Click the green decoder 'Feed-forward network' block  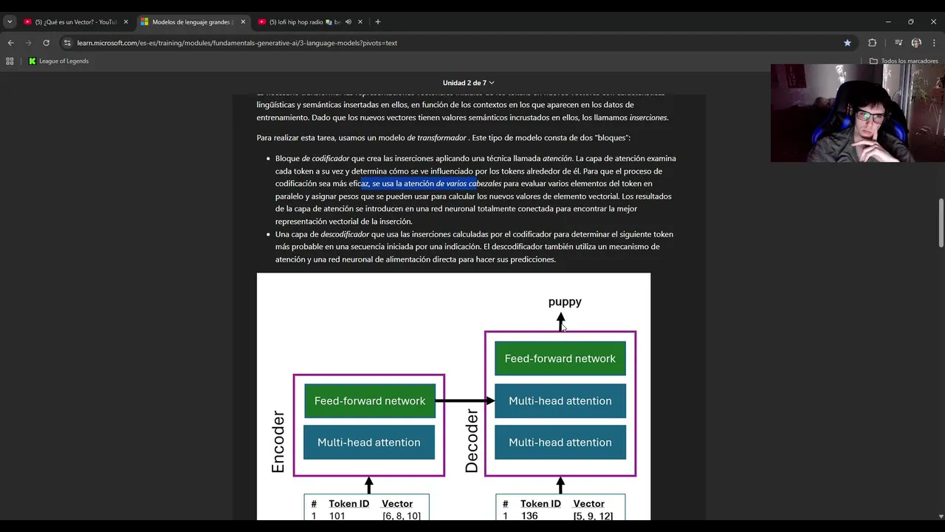click(x=560, y=358)
